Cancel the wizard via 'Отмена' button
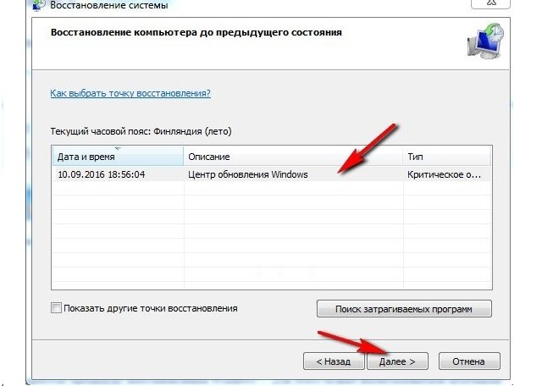 click(x=467, y=361)
